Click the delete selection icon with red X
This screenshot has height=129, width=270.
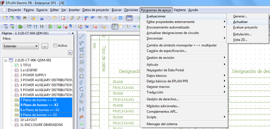[x=63, y=18]
